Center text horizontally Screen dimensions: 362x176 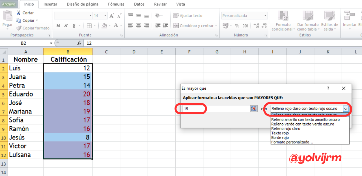(x=139, y=25)
